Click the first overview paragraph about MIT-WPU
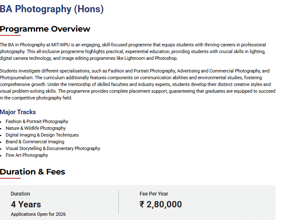The height and width of the screenshot is (220, 281). [x=133, y=51]
